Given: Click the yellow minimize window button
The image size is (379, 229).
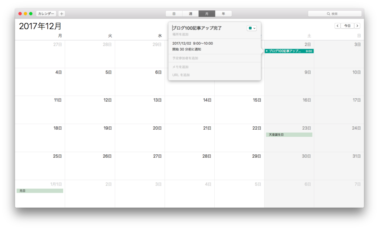Looking at the screenshot, I should click(x=26, y=14).
